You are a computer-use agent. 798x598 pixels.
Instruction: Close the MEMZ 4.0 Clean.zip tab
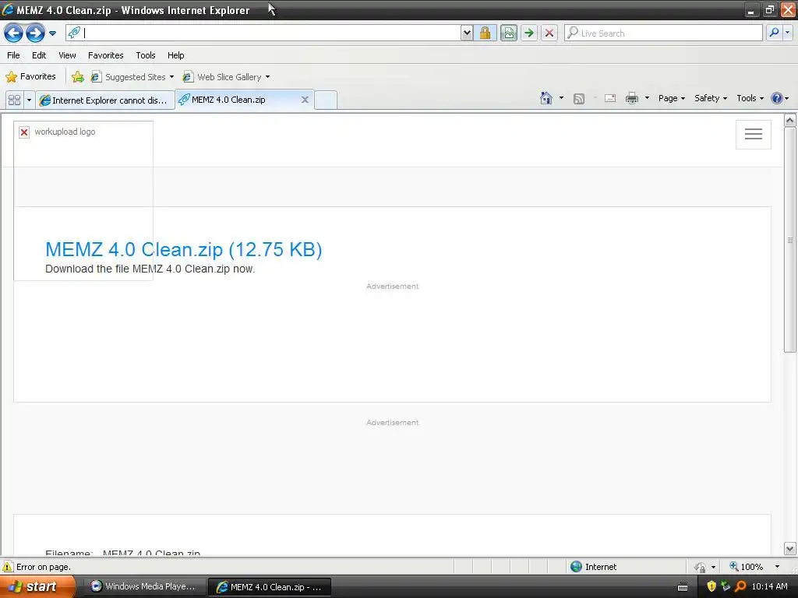[x=305, y=100]
